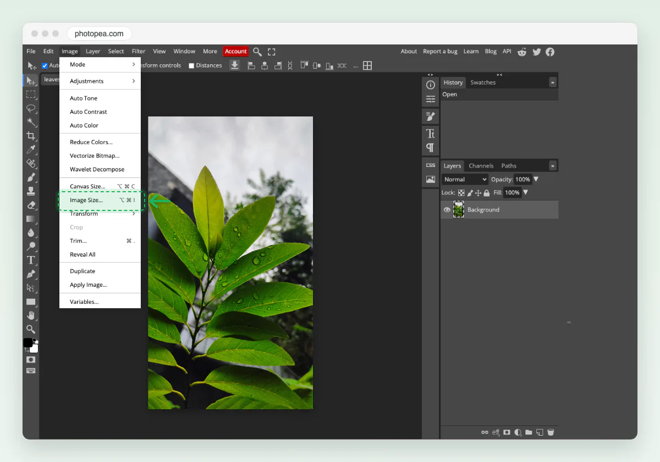Screen dimensions: 660x462
Task: Open Photopea Reddit page icon
Action: pyautogui.click(x=522, y=52)
